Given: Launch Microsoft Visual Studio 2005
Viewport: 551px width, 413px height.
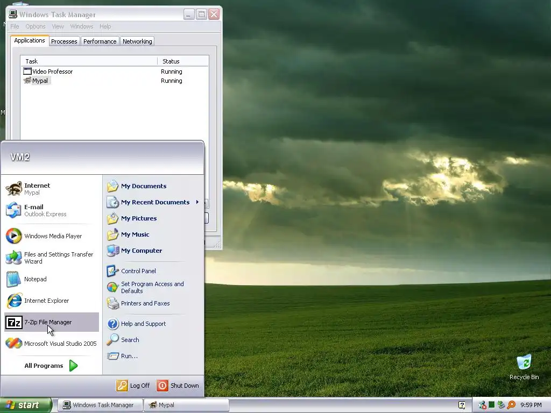Looking at the screenshot, I should [51, 344].
